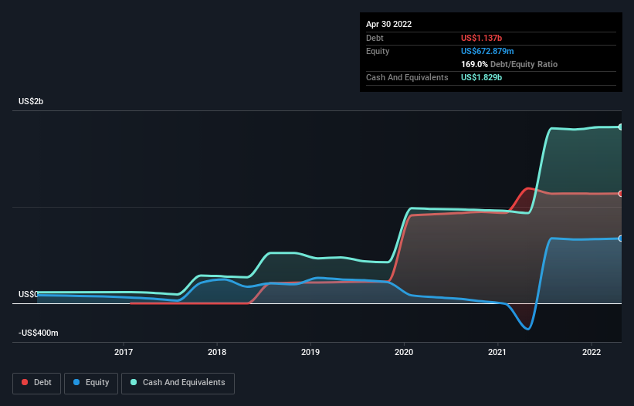Click the 2021 x-axis label
Image resolution: width=634 pixels, height=406 pixels.
[x=497, y=352]
